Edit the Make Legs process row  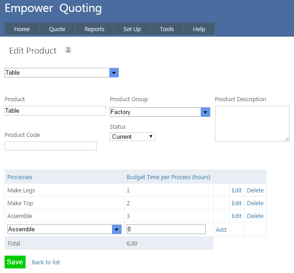click(x=236, y=190)
